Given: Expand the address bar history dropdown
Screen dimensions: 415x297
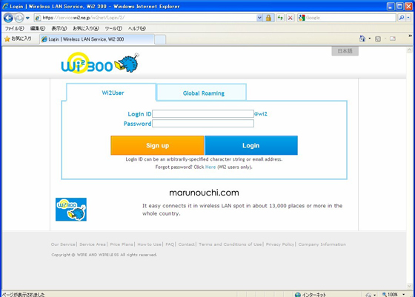Looking at the screenshot, I should point(259,18).
